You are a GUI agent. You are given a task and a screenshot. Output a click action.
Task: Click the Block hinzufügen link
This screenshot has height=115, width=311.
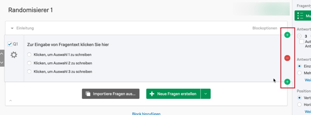[x=146, y=113]
